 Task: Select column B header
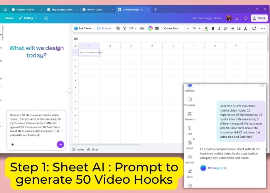tap(110, 46)
